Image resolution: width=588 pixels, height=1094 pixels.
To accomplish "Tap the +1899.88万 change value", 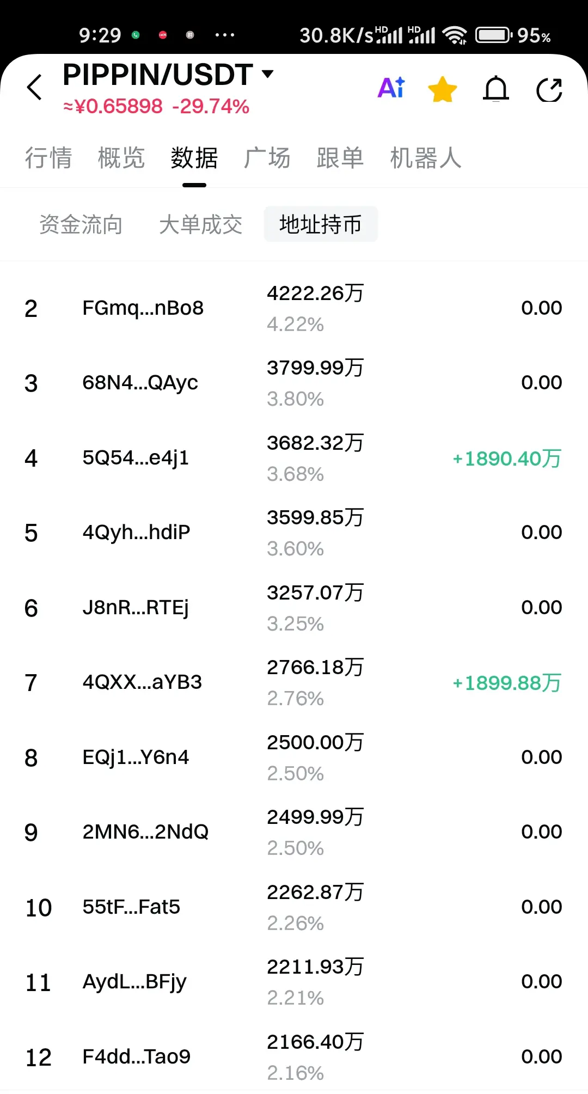I will 507,683.
